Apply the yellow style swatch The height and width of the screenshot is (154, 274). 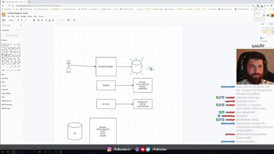(x=269, y=32)
